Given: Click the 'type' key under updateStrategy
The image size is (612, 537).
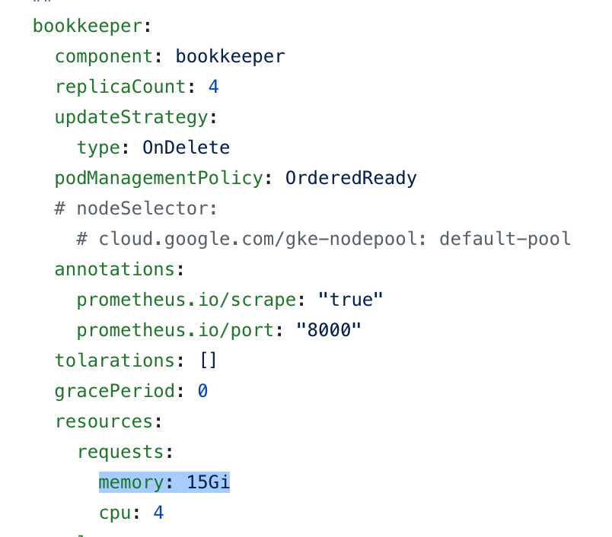Looking at the screenshot, I should coord(98,148).
